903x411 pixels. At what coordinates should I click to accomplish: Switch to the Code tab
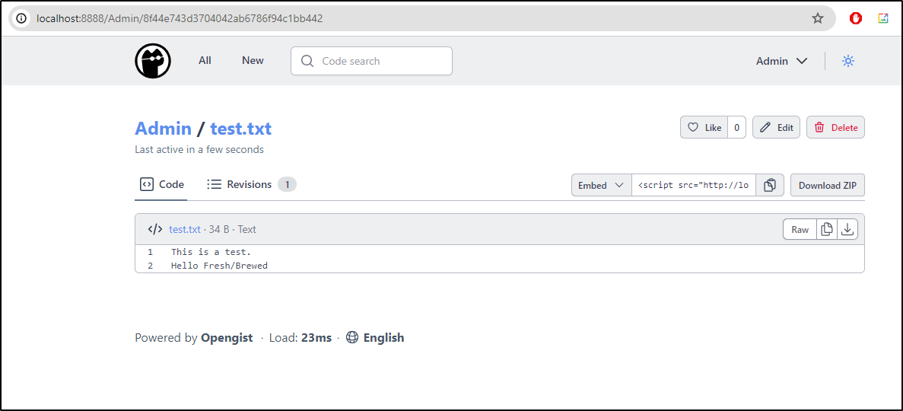tap(162, 185)
